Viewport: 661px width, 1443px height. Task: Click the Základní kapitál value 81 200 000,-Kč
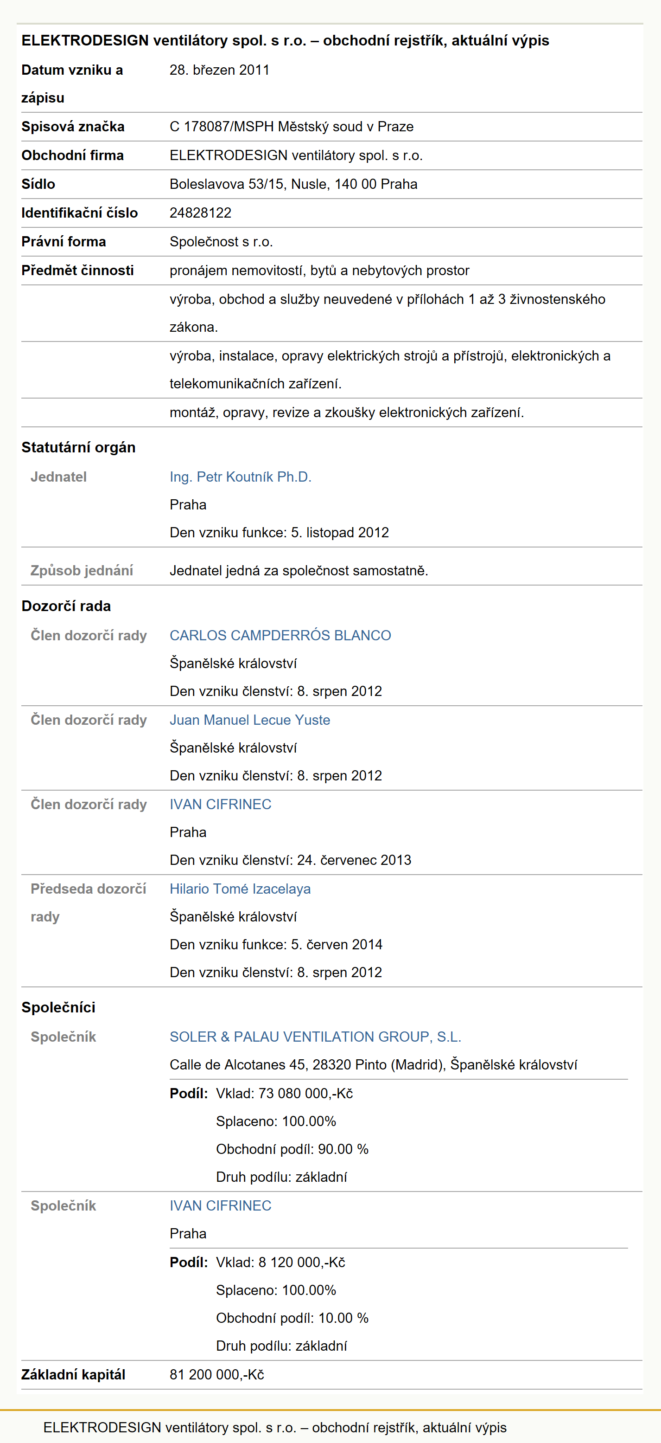click(216, 1375)
